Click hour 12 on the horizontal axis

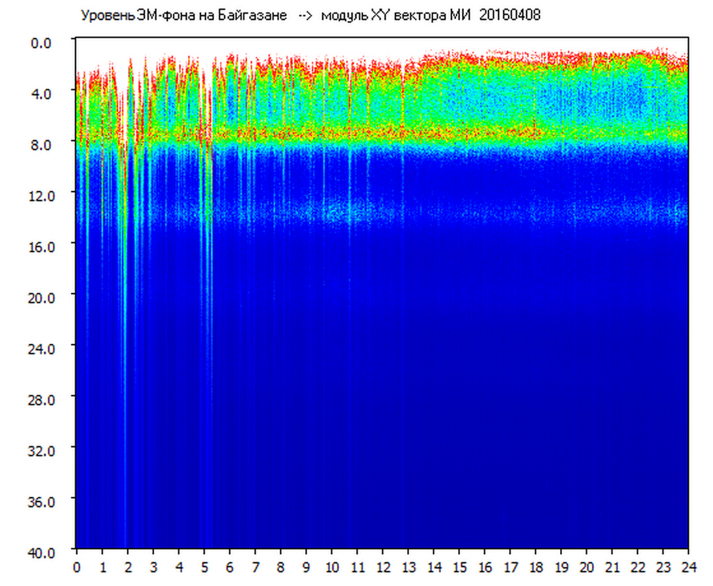tap(383, 567)
